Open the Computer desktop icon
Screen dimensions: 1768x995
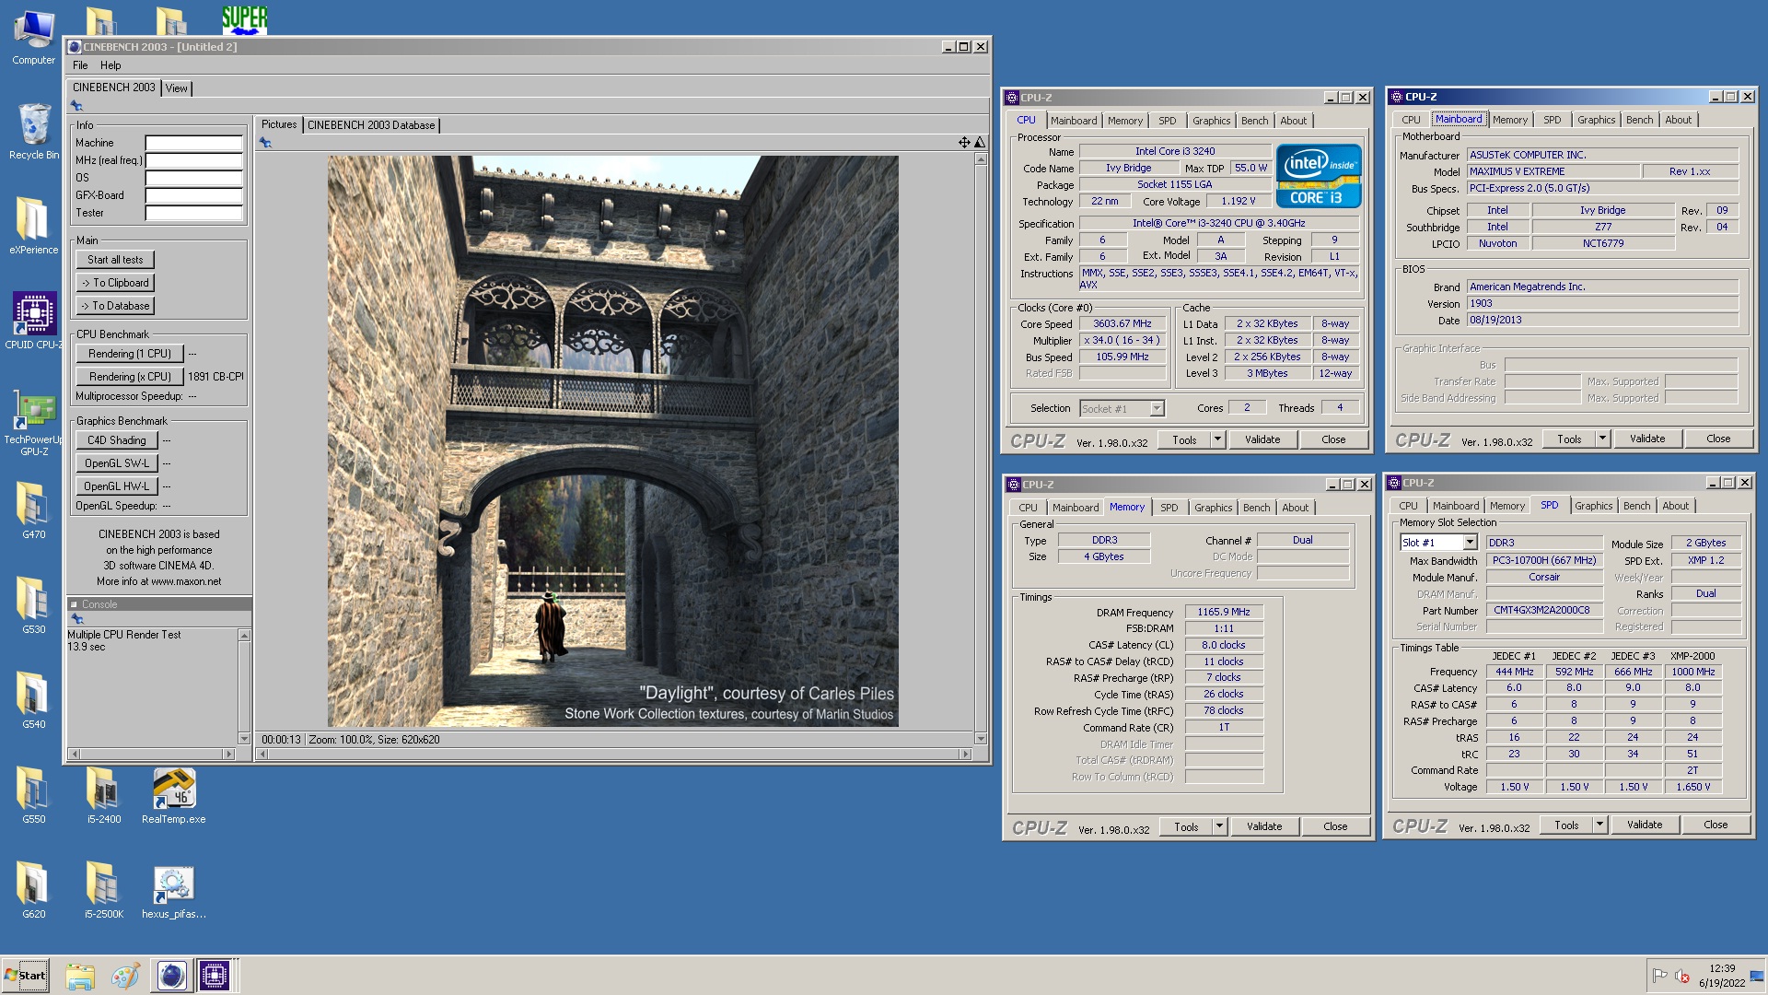coord(33,37)
